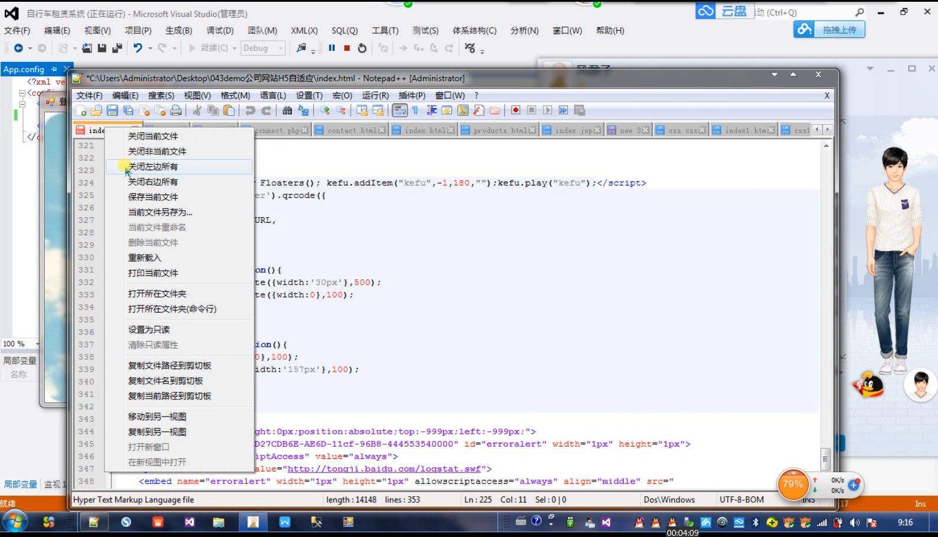The height and width of the screenshot is (537, 938).
Task: Open the 调试(D) menu in Visual Studio
Action: point(220,30)
